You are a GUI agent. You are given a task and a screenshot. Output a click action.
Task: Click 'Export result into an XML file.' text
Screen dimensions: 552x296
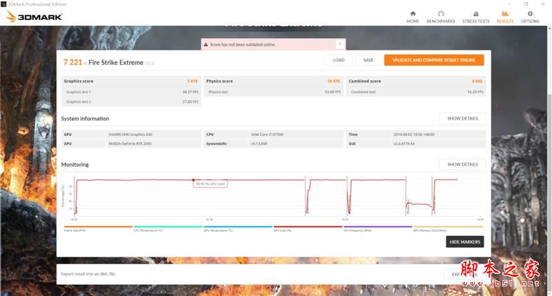coord(88,274)
